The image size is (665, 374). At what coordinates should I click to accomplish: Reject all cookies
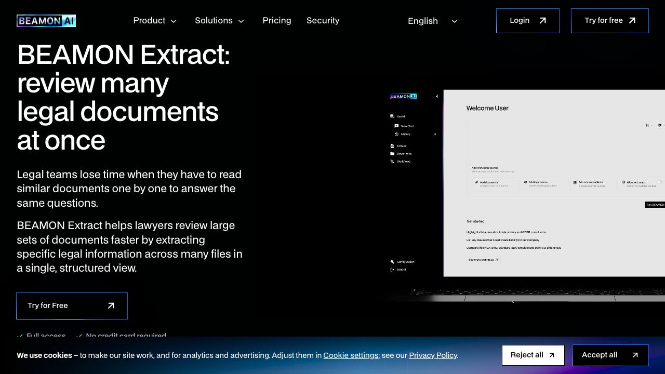pos(533,355)
